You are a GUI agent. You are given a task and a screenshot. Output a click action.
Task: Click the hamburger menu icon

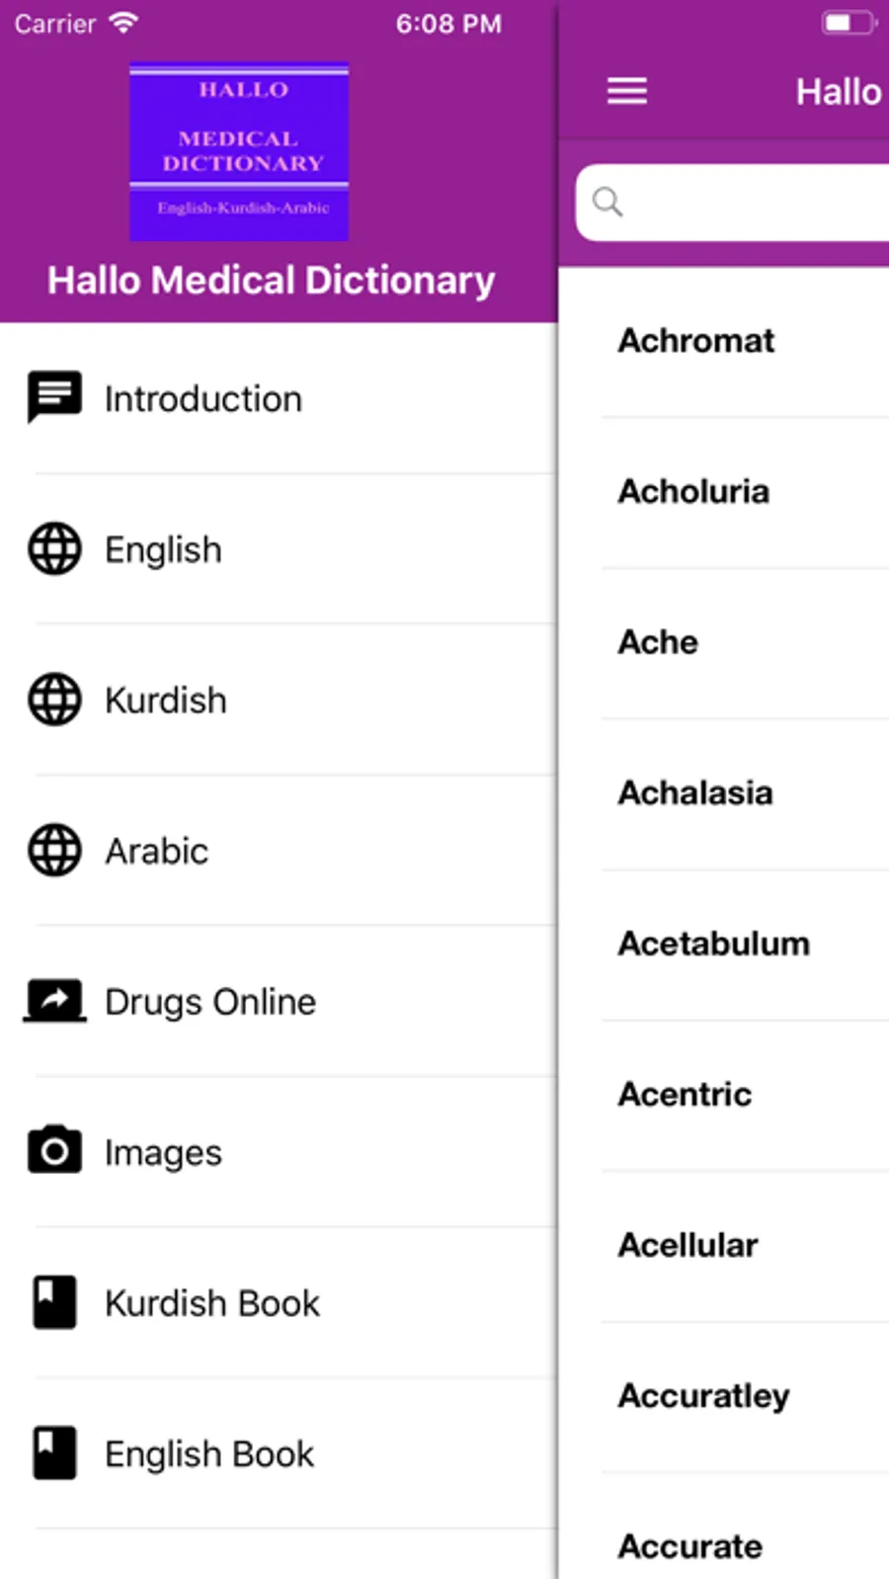(627, 91)
